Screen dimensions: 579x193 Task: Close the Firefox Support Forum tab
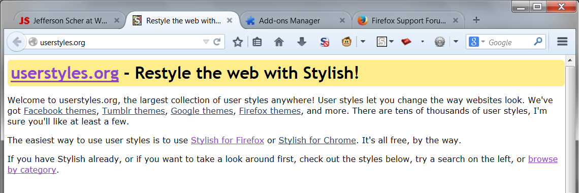coord(455,21)
